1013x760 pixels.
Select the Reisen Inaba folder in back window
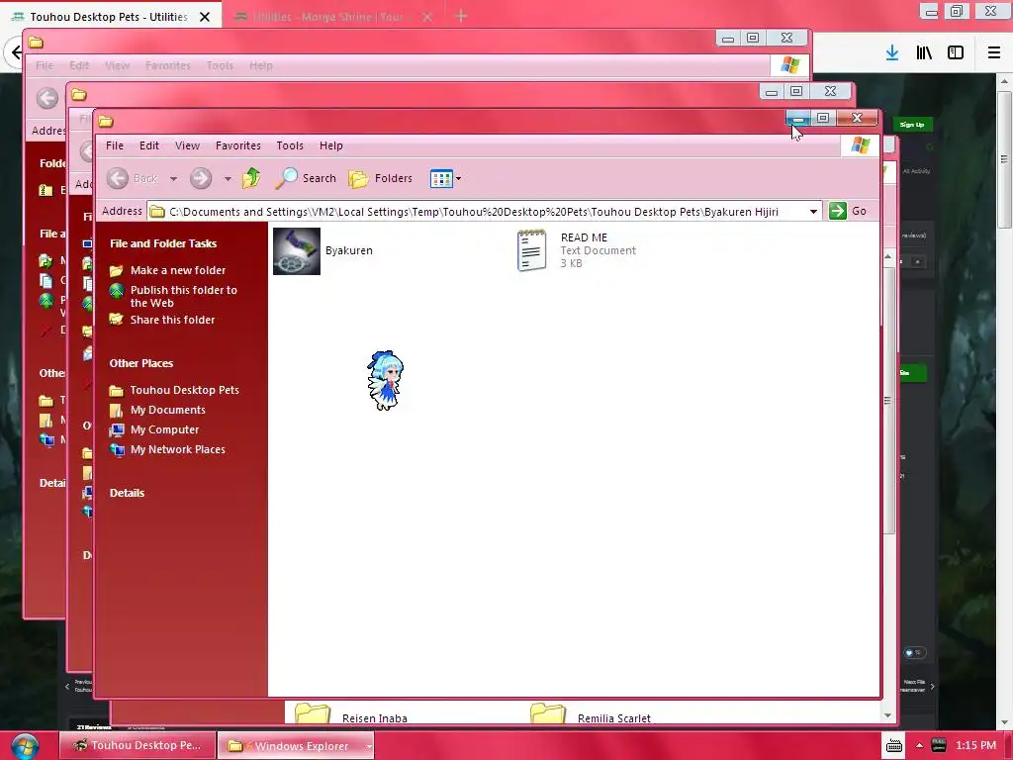(x=351, y=714)
